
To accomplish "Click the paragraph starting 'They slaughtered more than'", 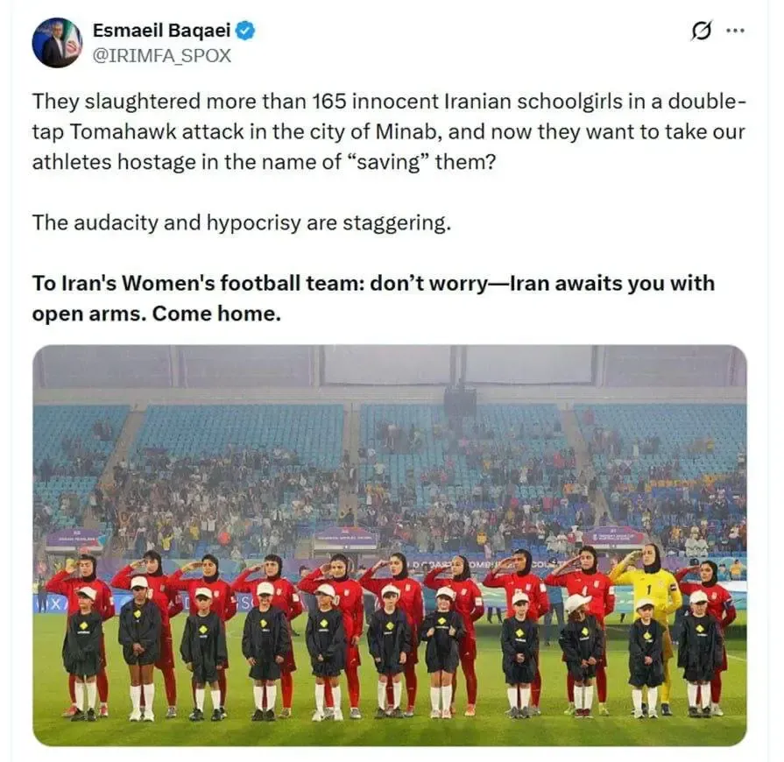I will pyautogui.click(x=389, y=131).
